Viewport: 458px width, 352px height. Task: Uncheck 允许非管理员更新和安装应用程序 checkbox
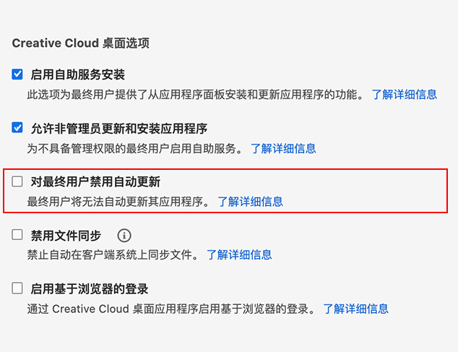[x=17, y=128]
